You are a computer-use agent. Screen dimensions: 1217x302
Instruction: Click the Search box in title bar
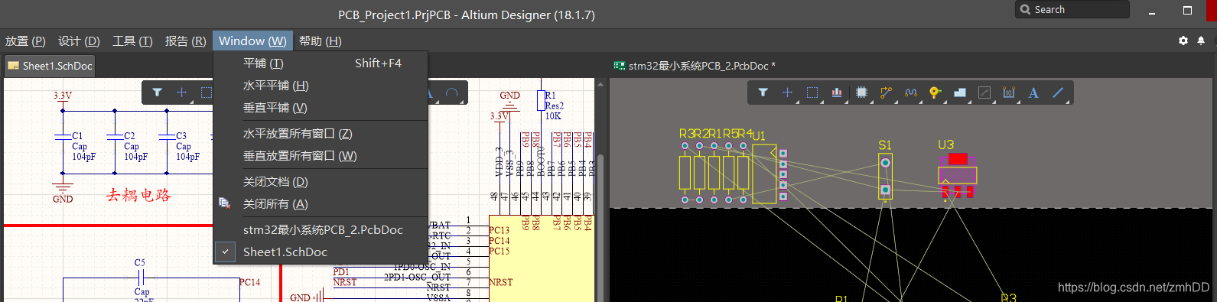(1072, 9)
